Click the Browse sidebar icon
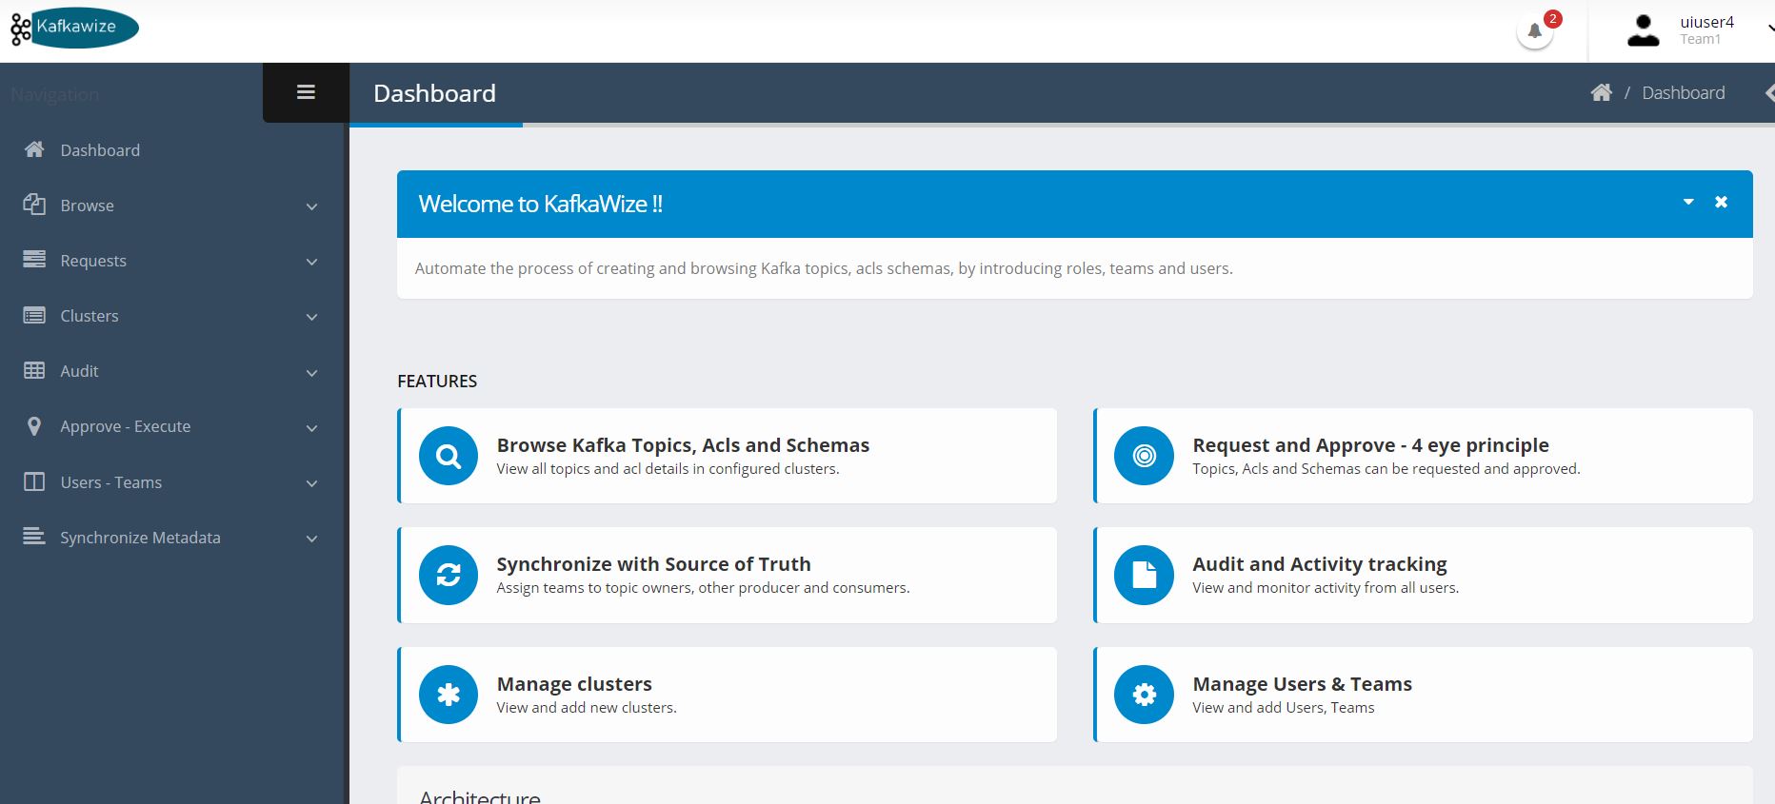Viewport: 1775px width, 804px height. pyautogui.click(x=34, y=205)
